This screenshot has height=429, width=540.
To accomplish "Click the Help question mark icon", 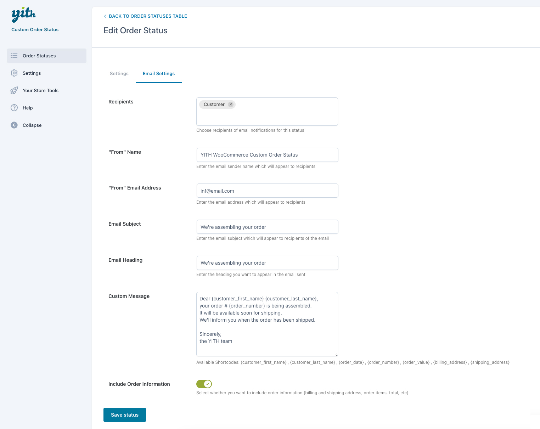I will (14, 108).
